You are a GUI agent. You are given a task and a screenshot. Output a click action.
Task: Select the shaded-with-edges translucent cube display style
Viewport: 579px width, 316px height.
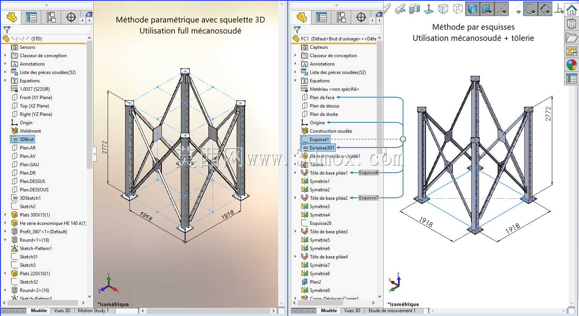444,9
